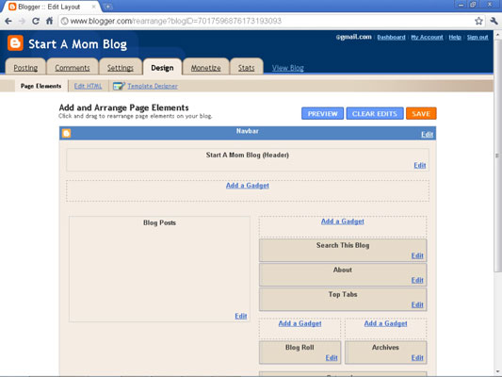Select the Page Elements sub-tab
Screen dimensions: 502x377
[x=41, y=86]
